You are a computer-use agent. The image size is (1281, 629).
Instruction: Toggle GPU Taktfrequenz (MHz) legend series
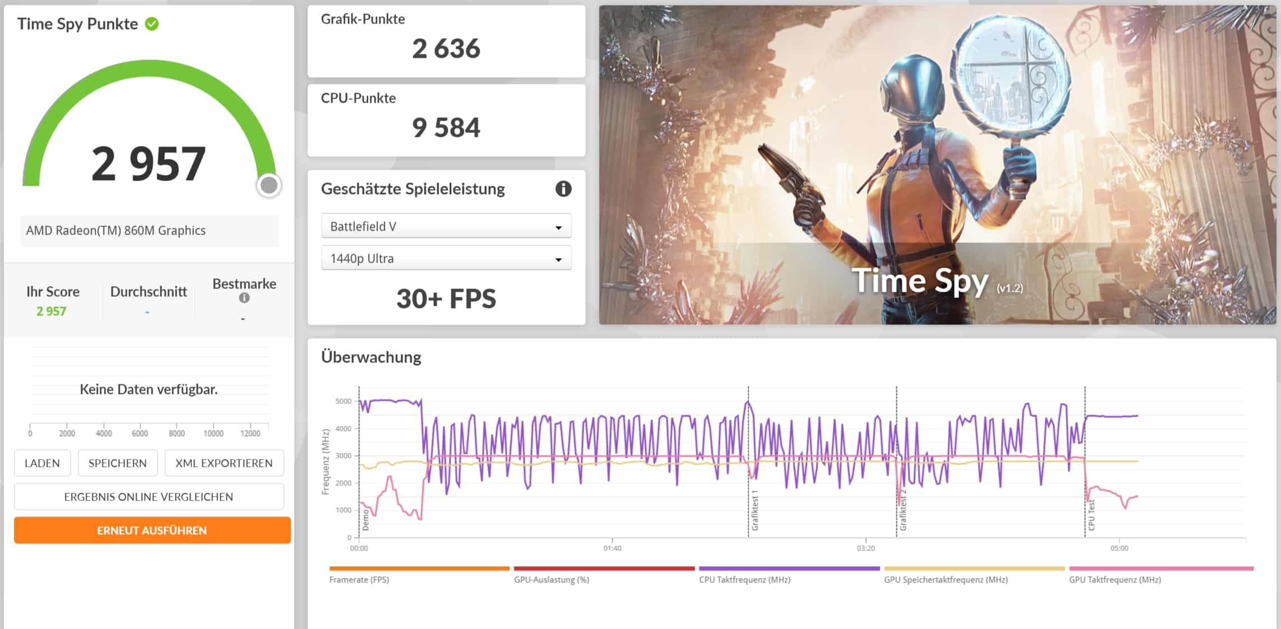tap(1114, 580)
